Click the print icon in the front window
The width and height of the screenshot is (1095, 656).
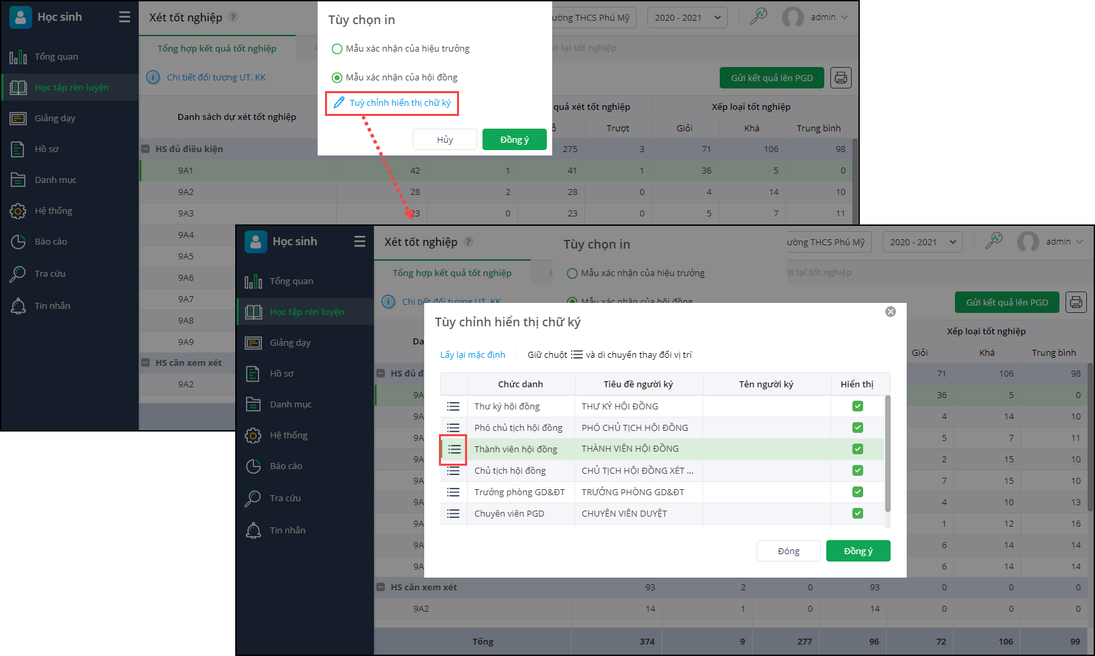(x=1076, y=302)
